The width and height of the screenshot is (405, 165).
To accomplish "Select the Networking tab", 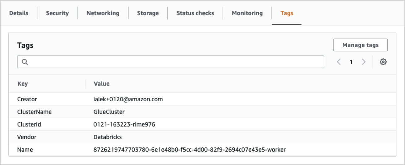I will coord(103,13).
